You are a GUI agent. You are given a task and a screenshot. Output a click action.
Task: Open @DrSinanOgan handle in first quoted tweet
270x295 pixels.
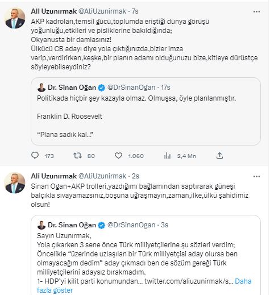131,88
